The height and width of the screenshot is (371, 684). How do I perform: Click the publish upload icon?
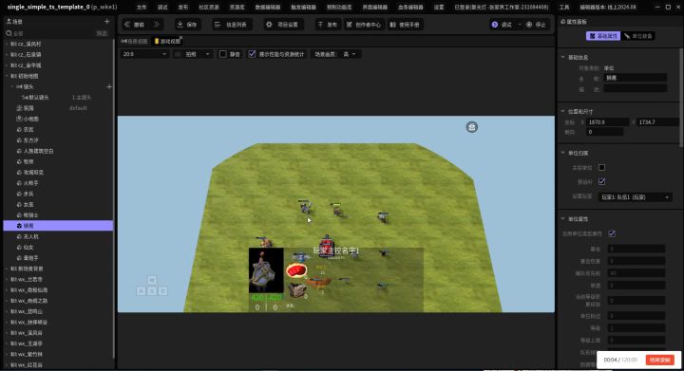pyautogui.click(x=320, y=25)
